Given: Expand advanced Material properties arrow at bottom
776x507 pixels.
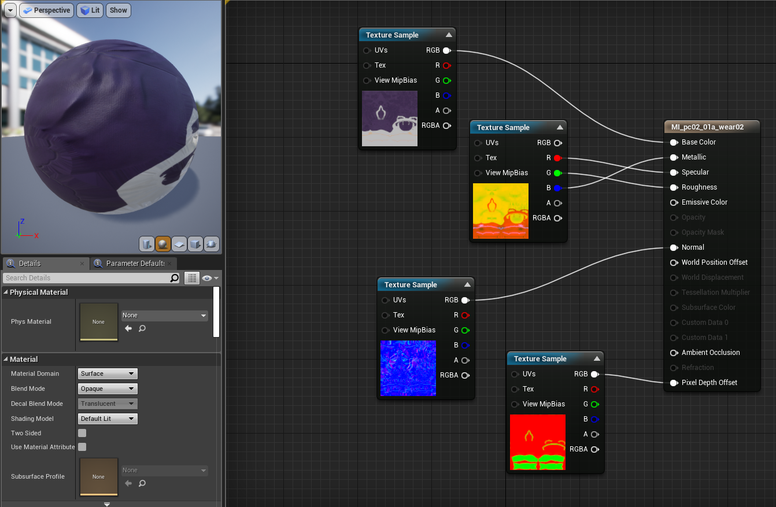Looking at the screenshot, I should pyautogui.click(x=107, y=504).
